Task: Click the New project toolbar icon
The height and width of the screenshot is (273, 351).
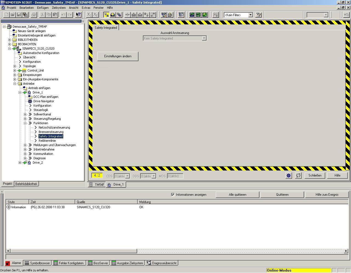Action: click(x=6, y=15)
